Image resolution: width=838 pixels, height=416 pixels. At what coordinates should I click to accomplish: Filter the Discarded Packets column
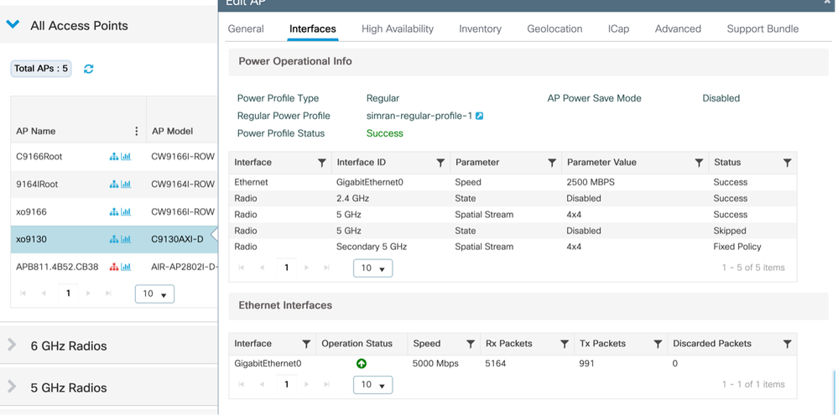pyautogui.click(x=787, y=344)
